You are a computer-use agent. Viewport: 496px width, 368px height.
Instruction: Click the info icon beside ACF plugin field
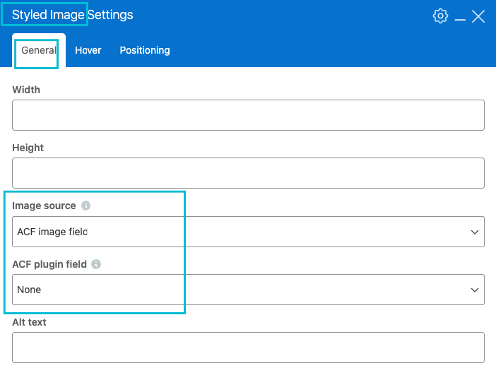96,264
